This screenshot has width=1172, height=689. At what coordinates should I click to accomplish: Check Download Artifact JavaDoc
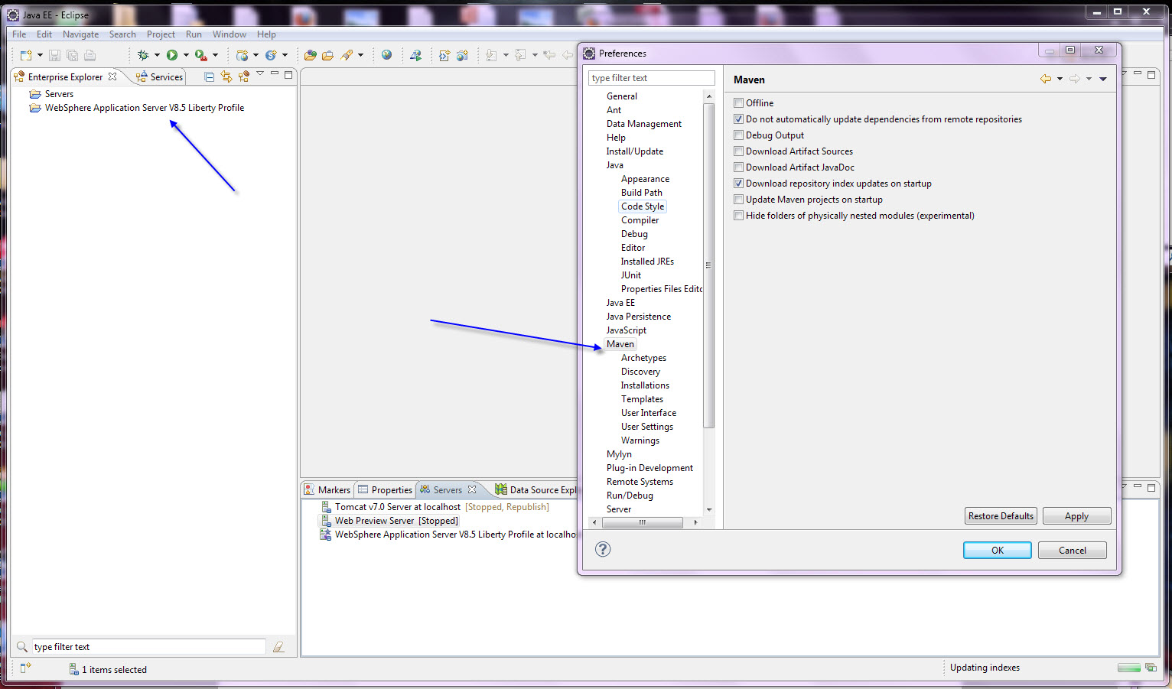click(x=738, y=167)
